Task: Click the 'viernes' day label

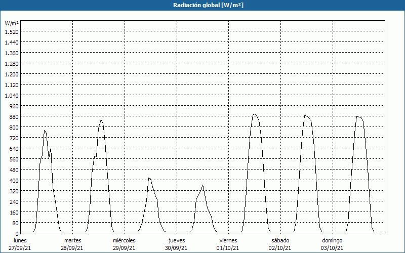Action: point(228,240)
